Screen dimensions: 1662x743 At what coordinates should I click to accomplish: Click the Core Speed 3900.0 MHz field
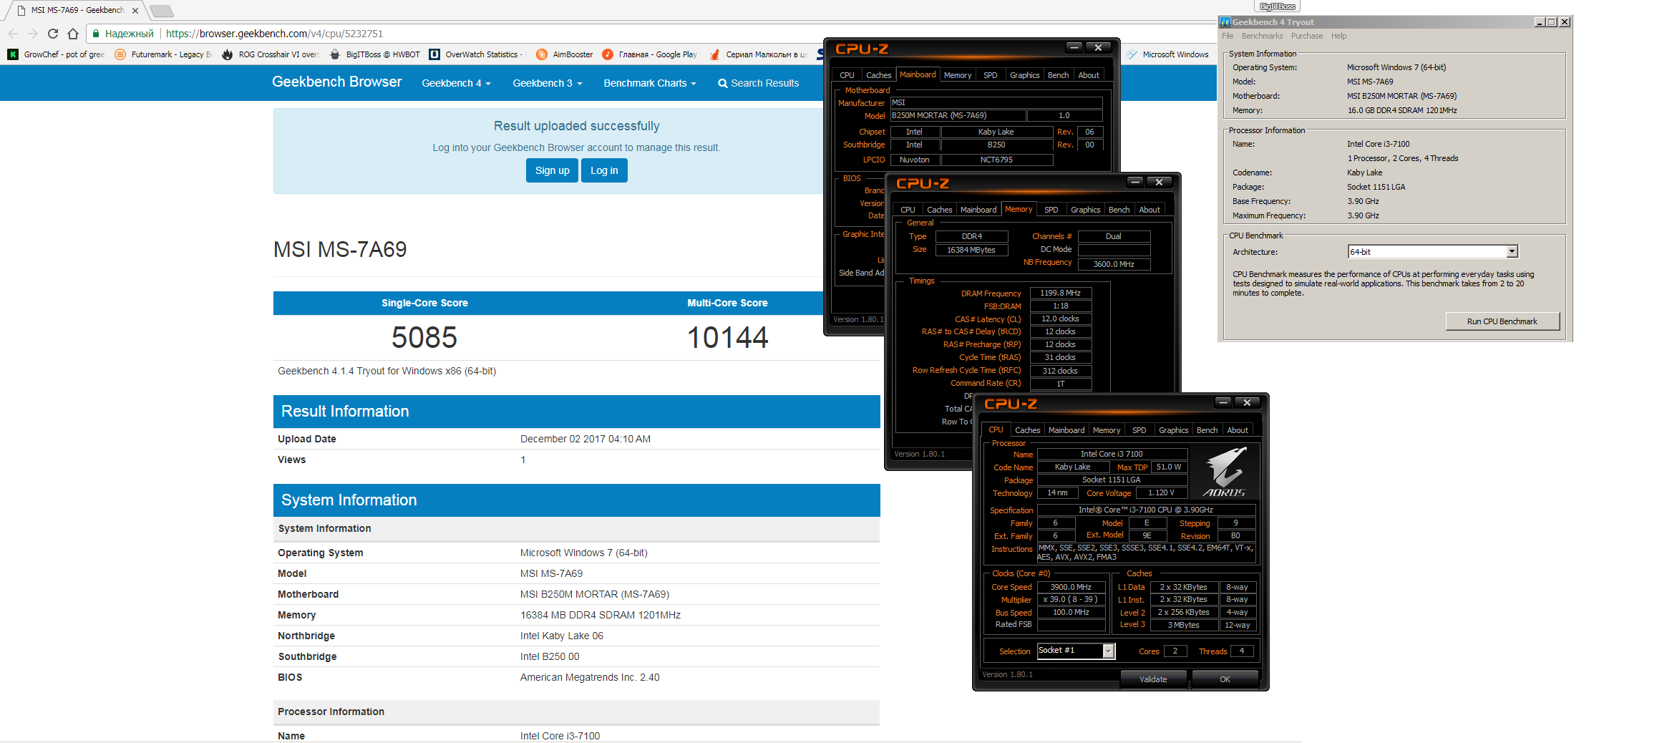1071,587
